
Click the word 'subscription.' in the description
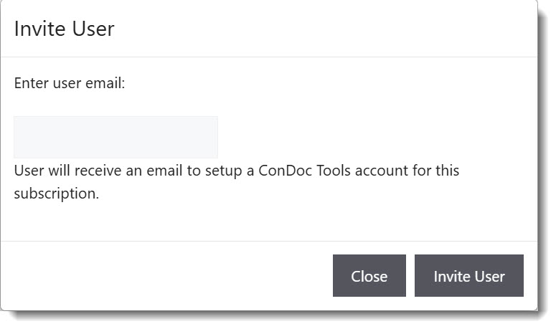56,194
